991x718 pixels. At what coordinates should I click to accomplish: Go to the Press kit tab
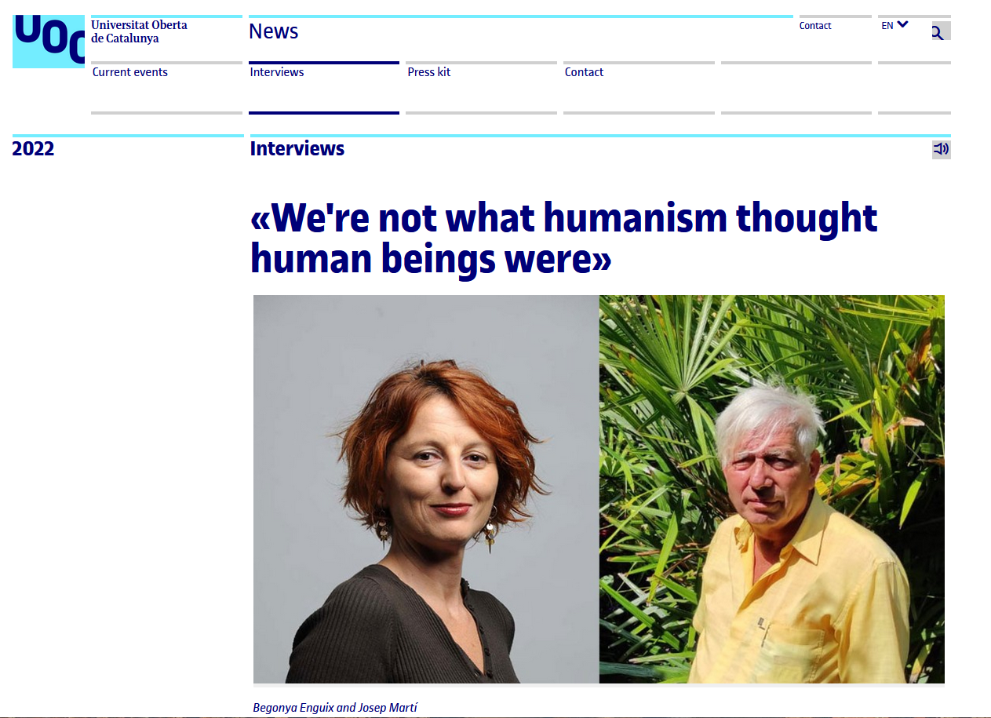coord(429,72)
